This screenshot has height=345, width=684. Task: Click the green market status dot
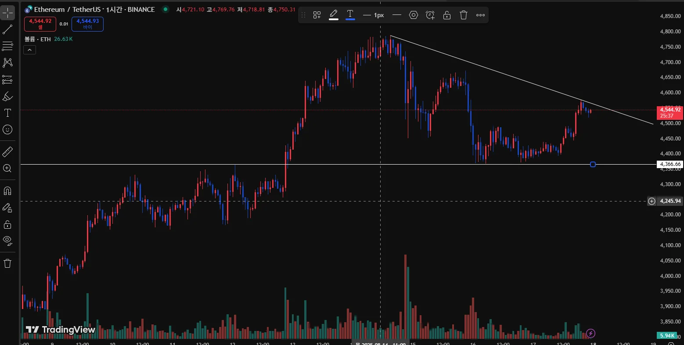(165, 9)
